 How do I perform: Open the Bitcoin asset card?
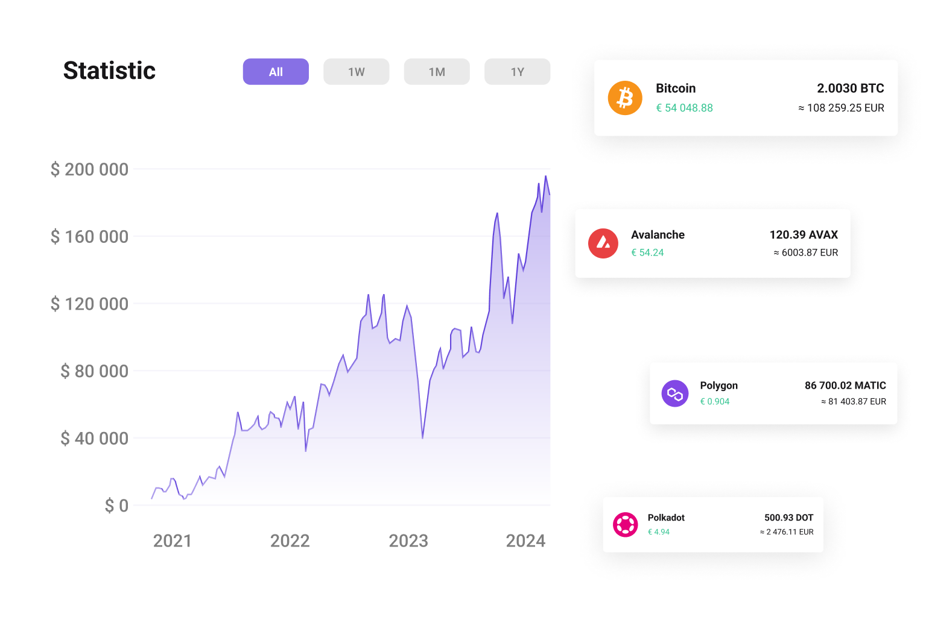pos(746,98)
